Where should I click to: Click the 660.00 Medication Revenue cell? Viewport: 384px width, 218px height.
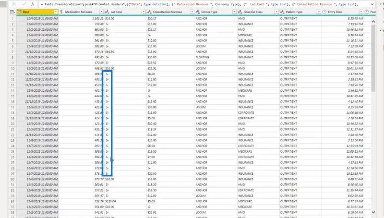coord(81,29)
